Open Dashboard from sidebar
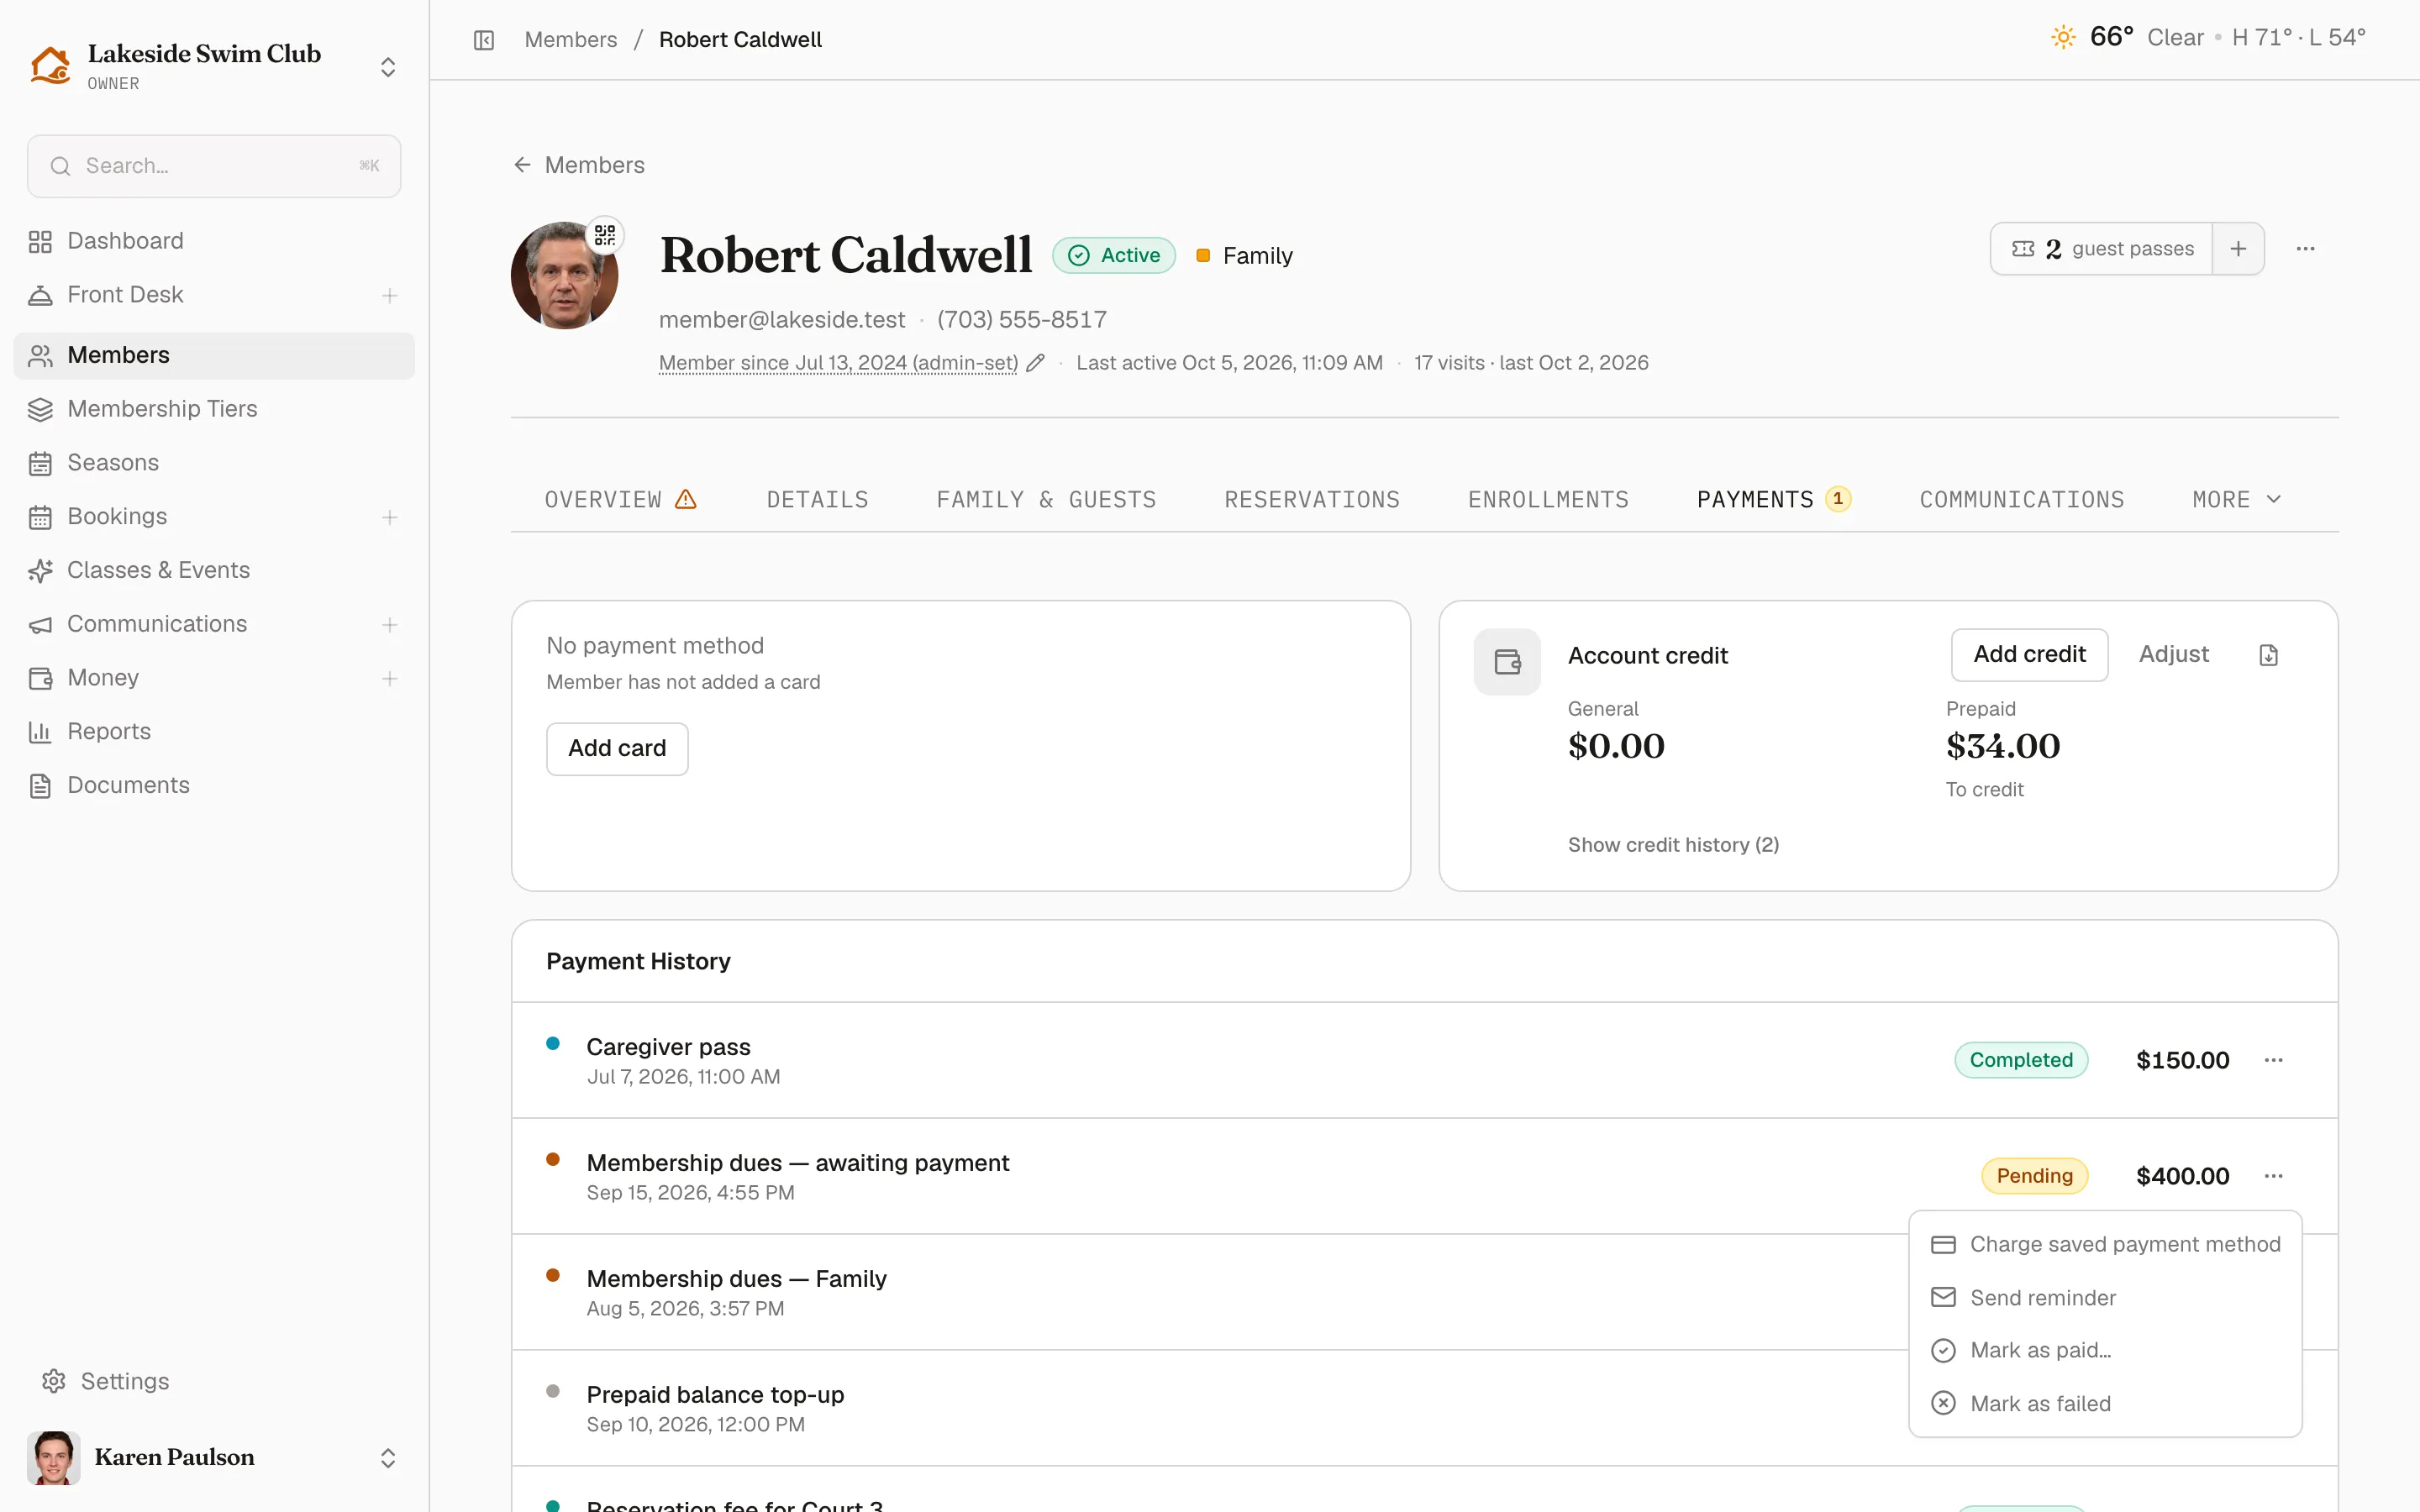The width and height of the screenshot is (2420, 1512). [x=214, y=241]
